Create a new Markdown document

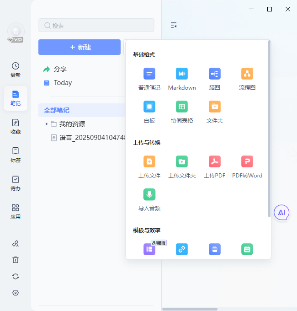[182, 79]
